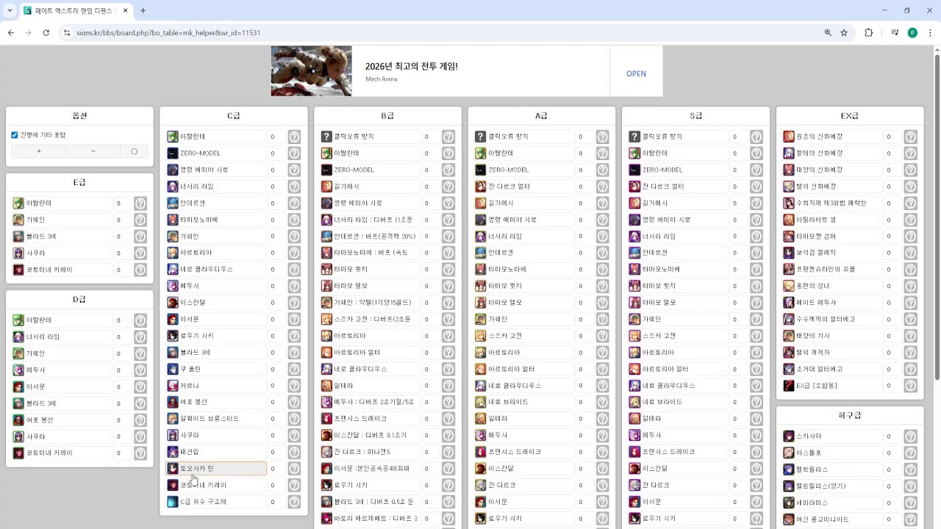The image size is (941, 529).
Task: Open browser extensions puzzle icon
Action: pyautogui.click(x=868, y=32)
